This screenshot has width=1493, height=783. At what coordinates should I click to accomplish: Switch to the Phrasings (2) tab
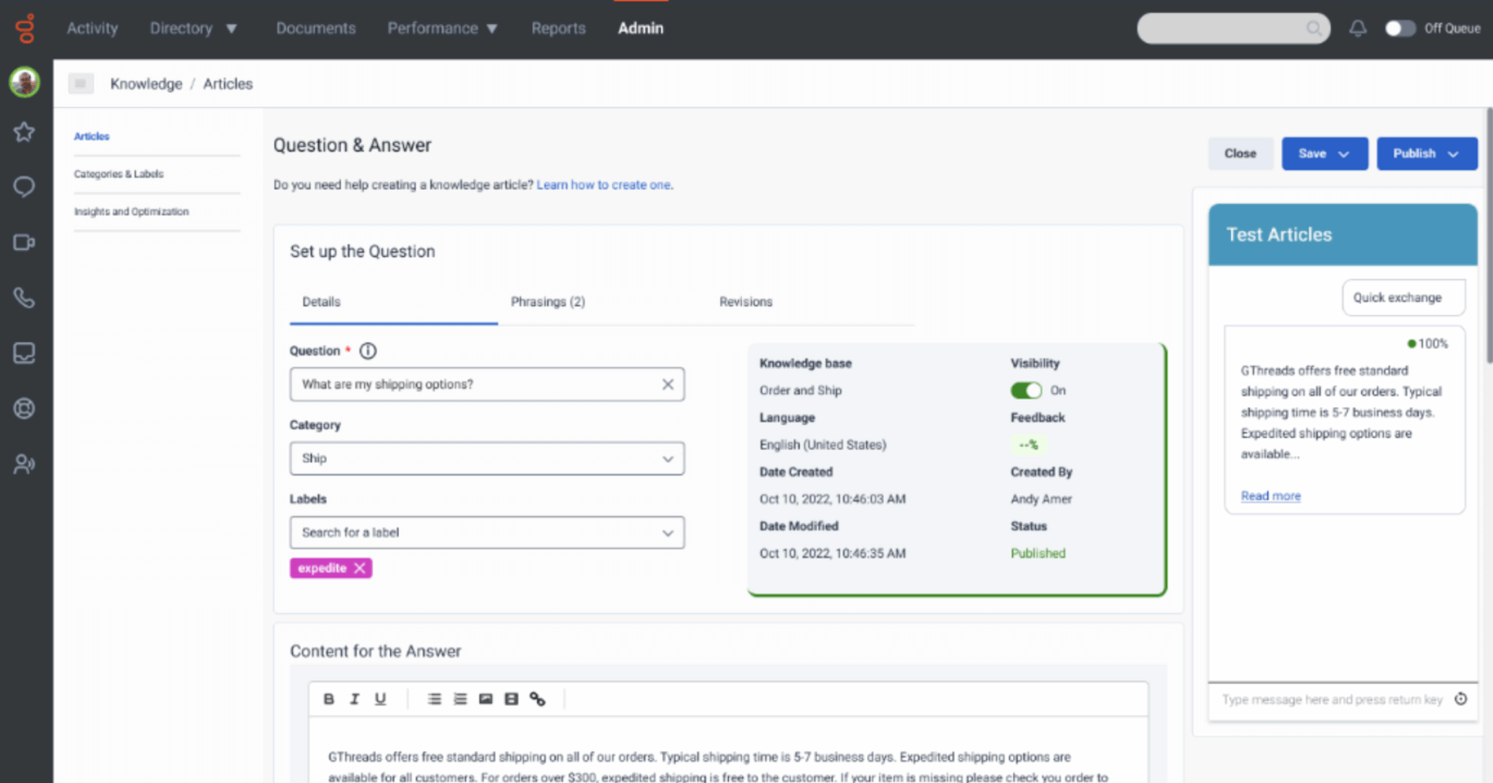[x=547, y=302]
